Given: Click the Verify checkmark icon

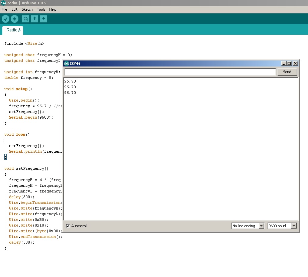Looking at the screenshot, I should point(5,19).
